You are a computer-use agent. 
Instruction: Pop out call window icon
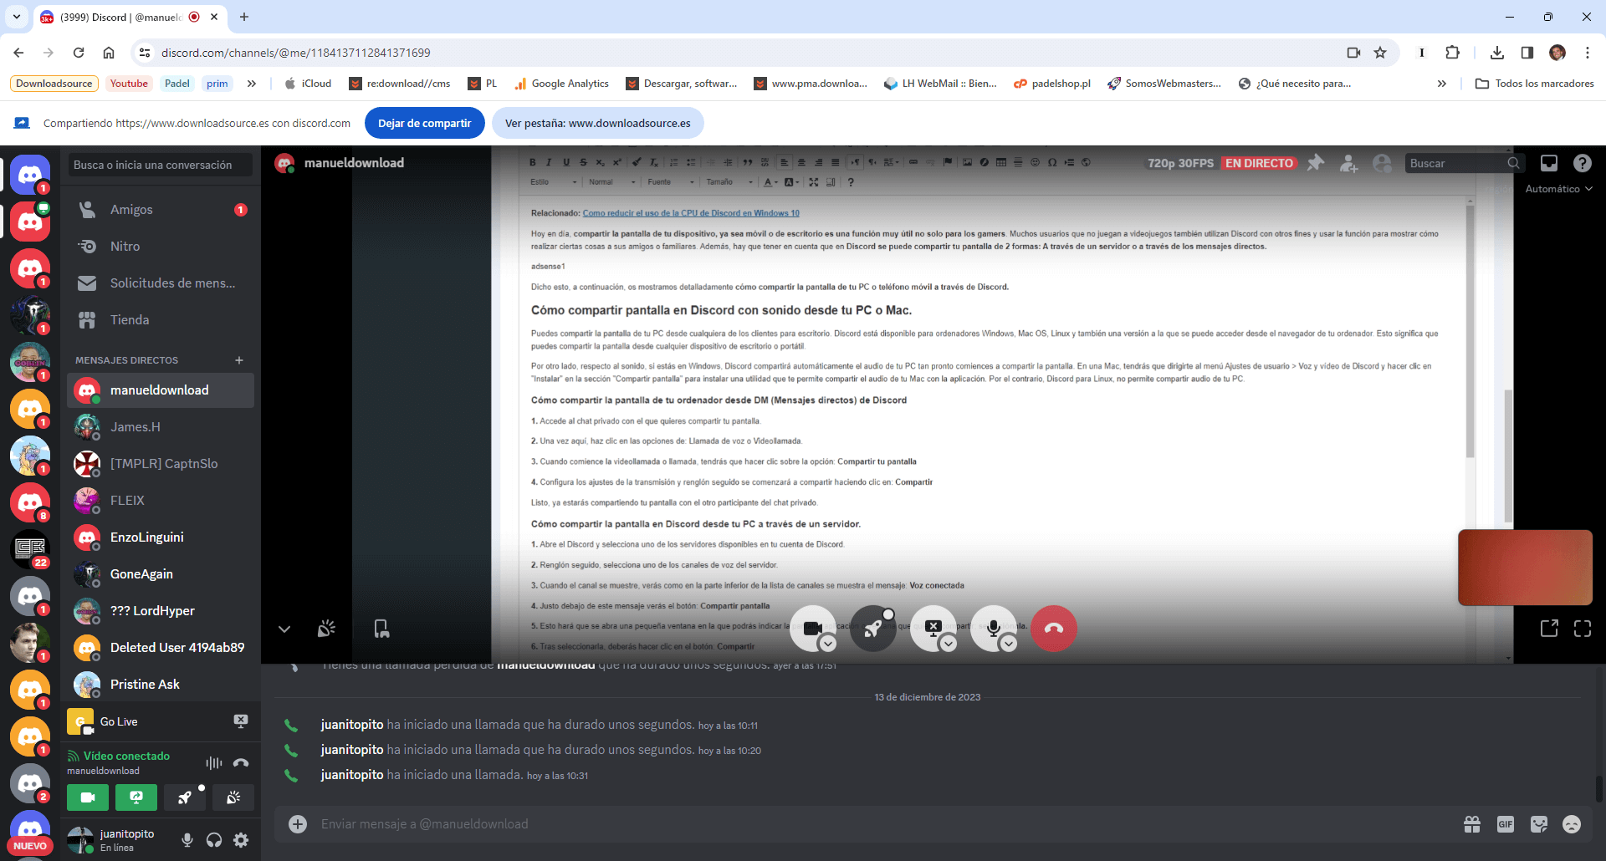1549,629
